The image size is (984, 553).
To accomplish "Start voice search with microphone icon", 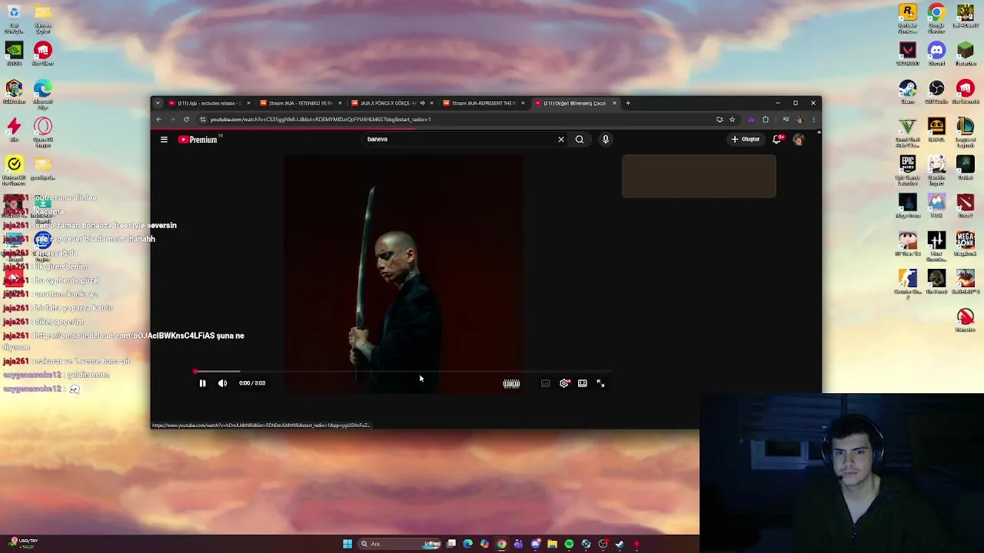I will tap(606, 139).
